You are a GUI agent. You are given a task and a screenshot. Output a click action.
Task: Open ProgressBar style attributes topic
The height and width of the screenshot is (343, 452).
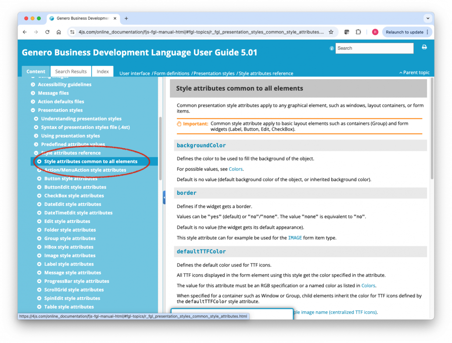coord(77,281)
